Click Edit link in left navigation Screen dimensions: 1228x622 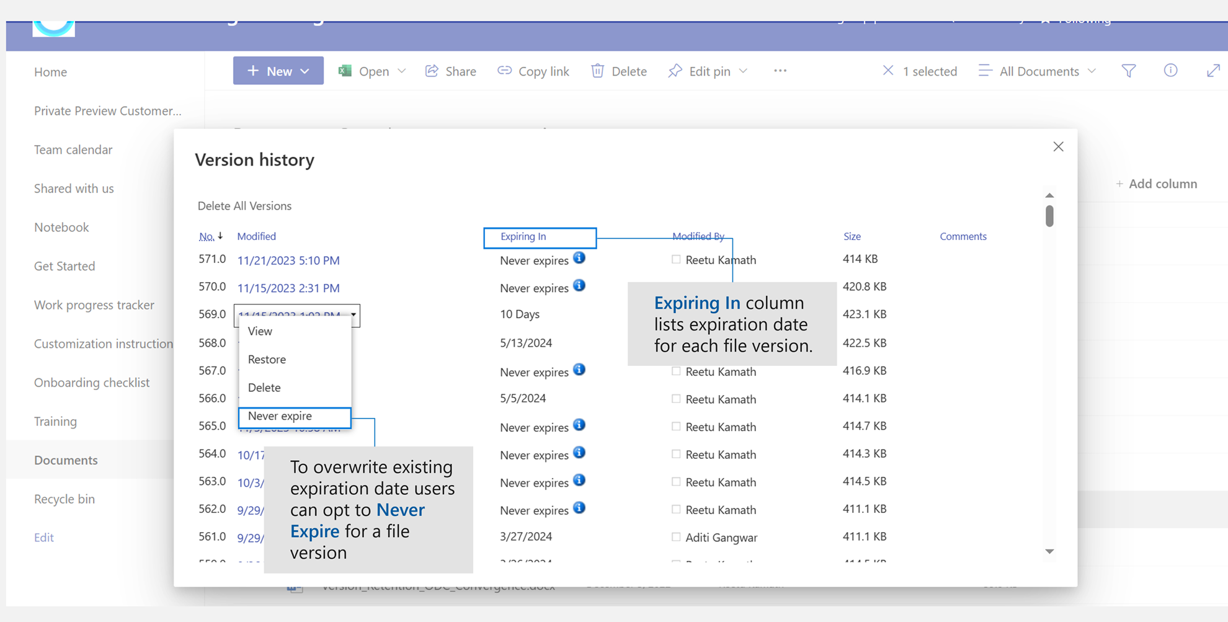coord(43,538)
